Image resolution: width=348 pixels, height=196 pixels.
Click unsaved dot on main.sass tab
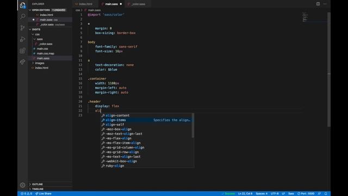(121, 4)
